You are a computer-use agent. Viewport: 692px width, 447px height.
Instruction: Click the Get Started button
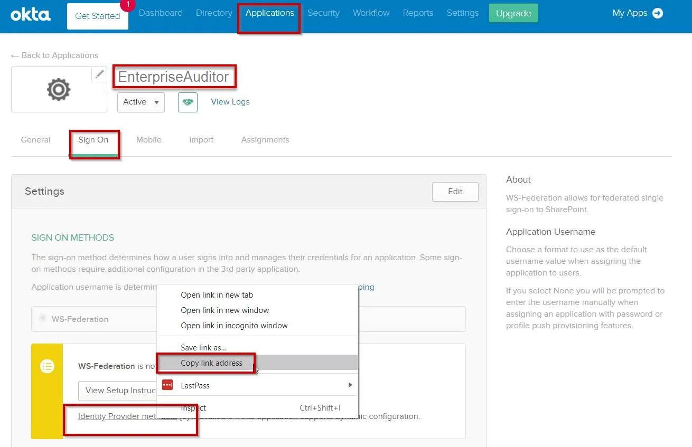click(x=98, y=16)
